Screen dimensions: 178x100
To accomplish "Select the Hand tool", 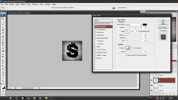I will (x=3, y=78).
